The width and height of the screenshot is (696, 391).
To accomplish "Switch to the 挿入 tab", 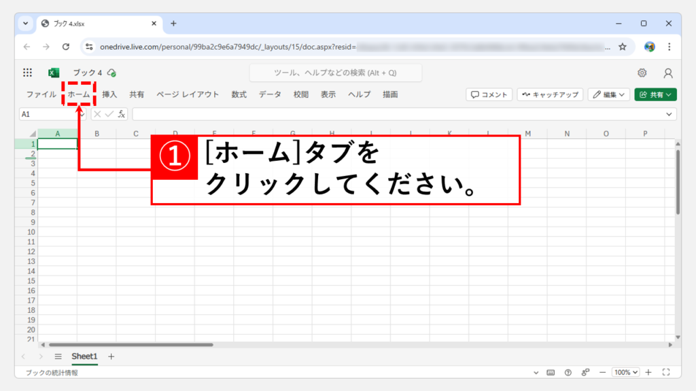I will (109, 95).
